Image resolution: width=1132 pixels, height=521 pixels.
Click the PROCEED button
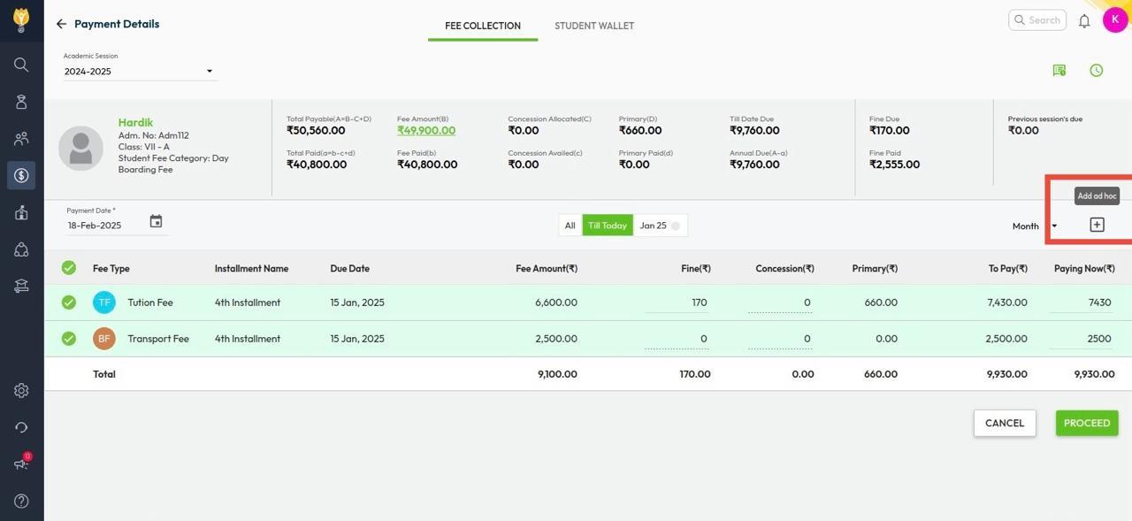[x=1087, y=423]
